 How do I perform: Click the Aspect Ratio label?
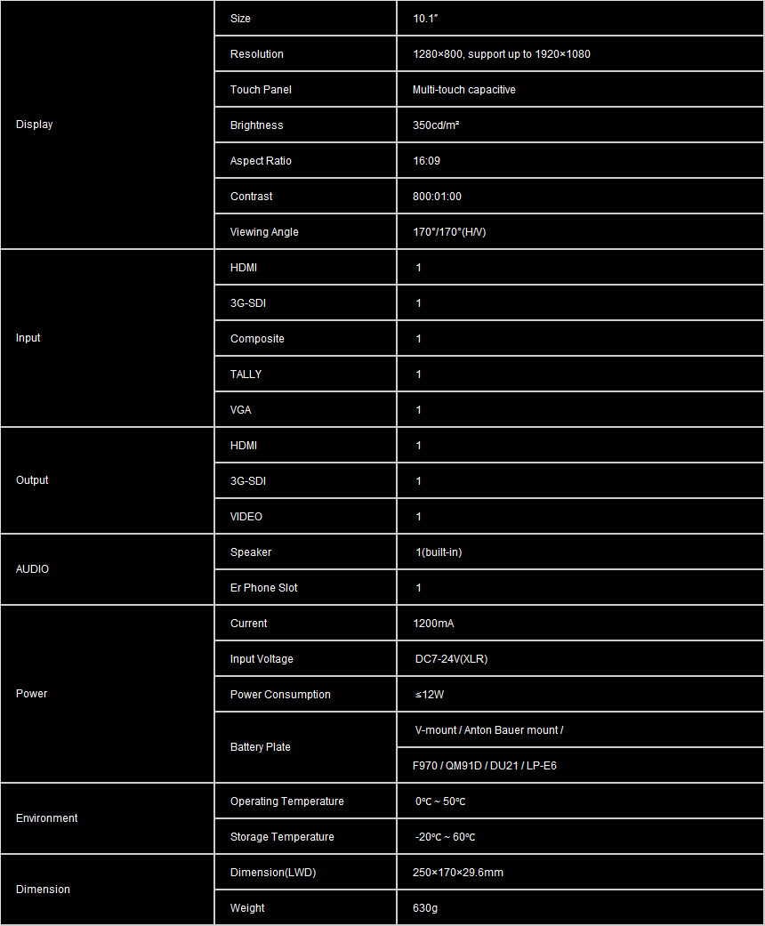pos(261,161)
